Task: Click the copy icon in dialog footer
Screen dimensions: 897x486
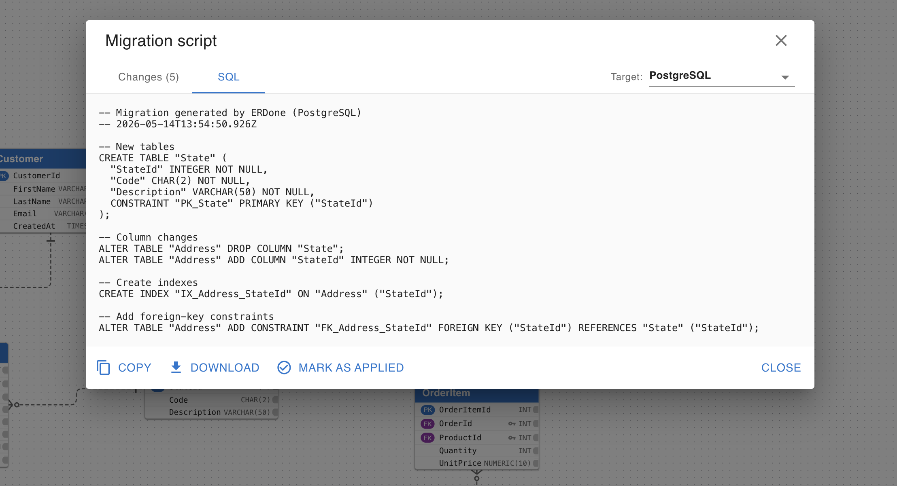Action: pos(103,368)
